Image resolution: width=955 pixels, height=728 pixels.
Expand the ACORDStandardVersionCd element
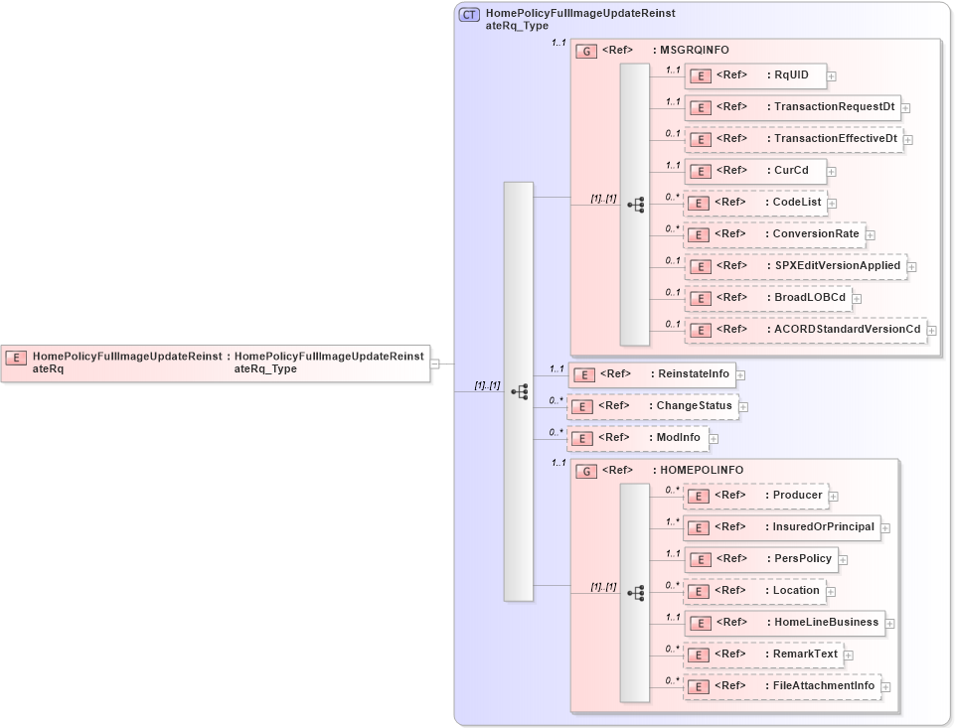click(929, 329)
